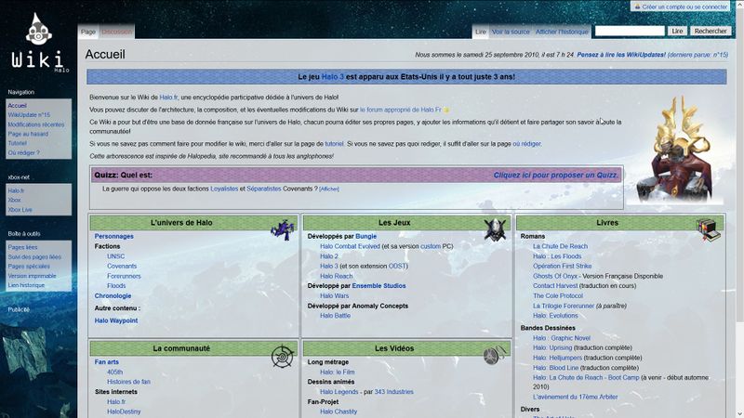This screenshot has height=418, width=744.
Task: Click the user icon beside Créer un compte
Action: pyautogui.click(x=637, y=7)
